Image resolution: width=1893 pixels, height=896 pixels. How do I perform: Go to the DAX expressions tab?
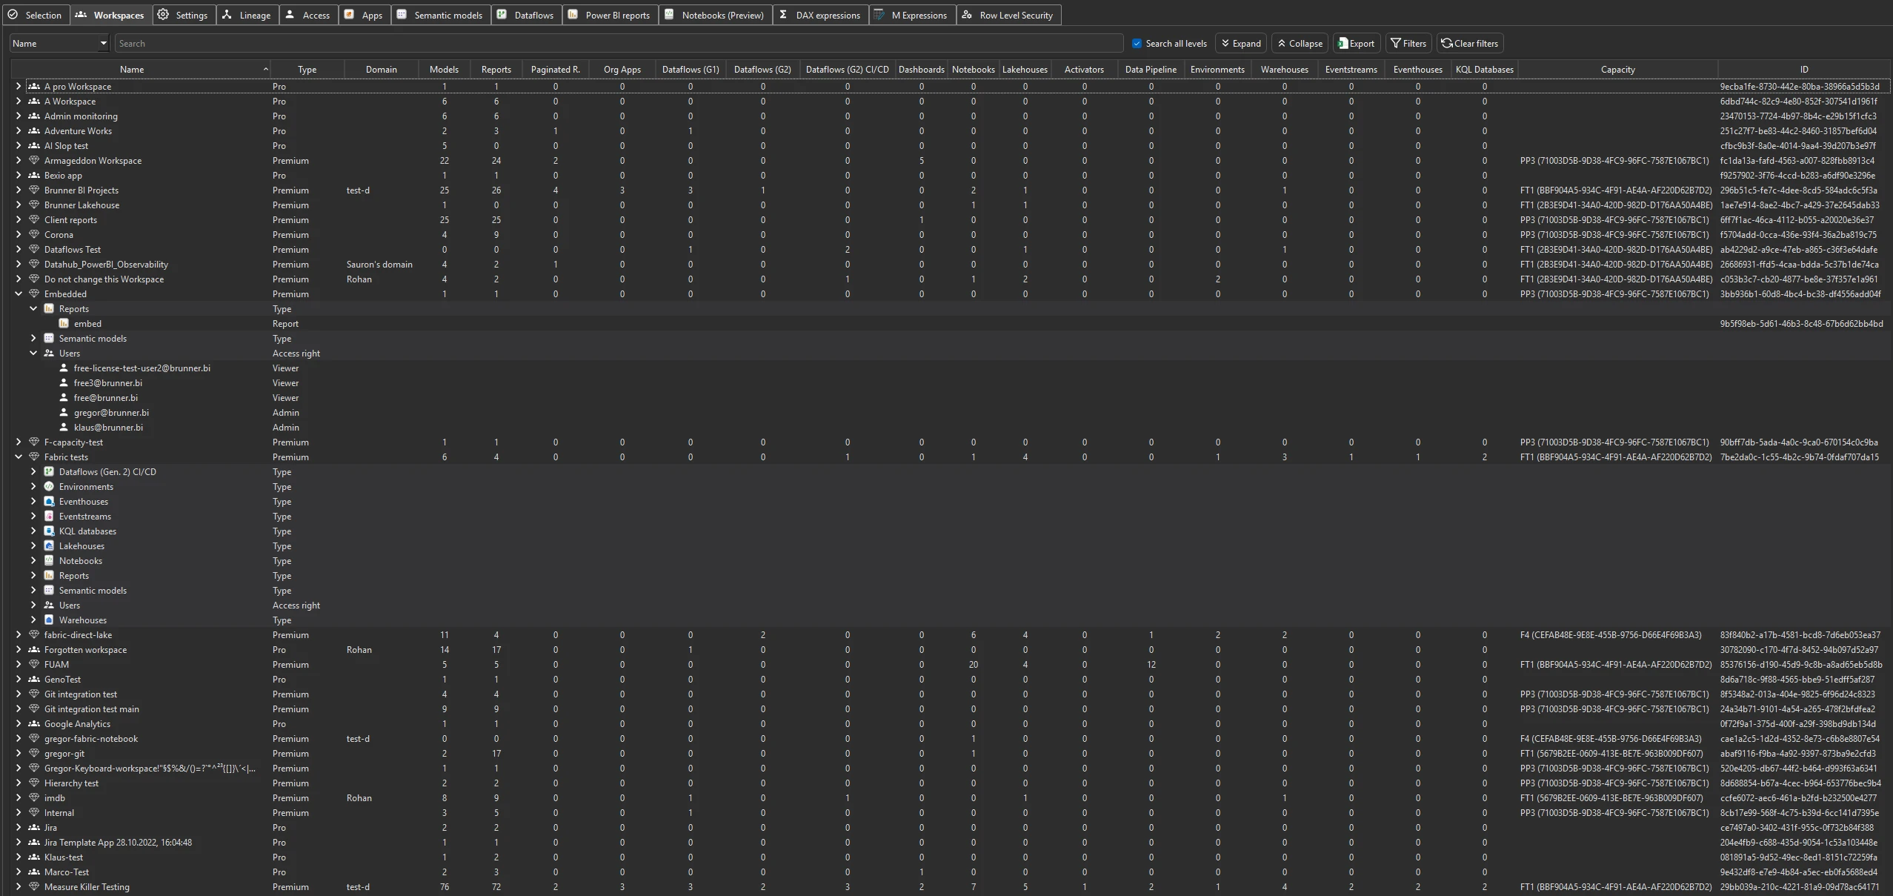pyautogui.click(x=820, y=15)
